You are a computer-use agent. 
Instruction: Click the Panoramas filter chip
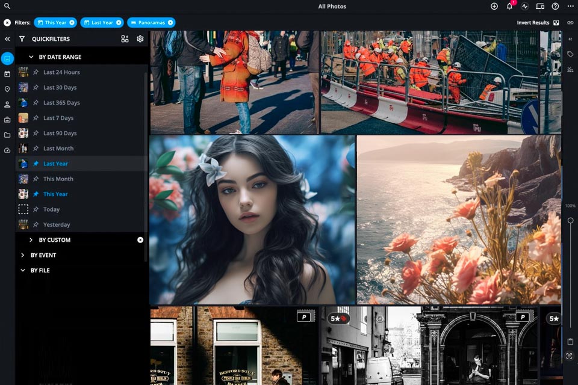(152, 22)
